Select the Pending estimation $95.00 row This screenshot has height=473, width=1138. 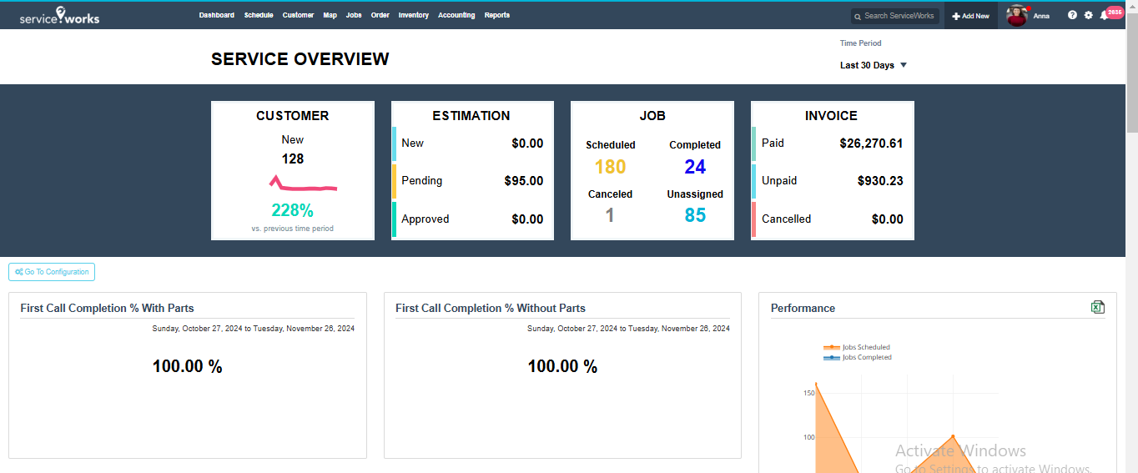[472, 181]
